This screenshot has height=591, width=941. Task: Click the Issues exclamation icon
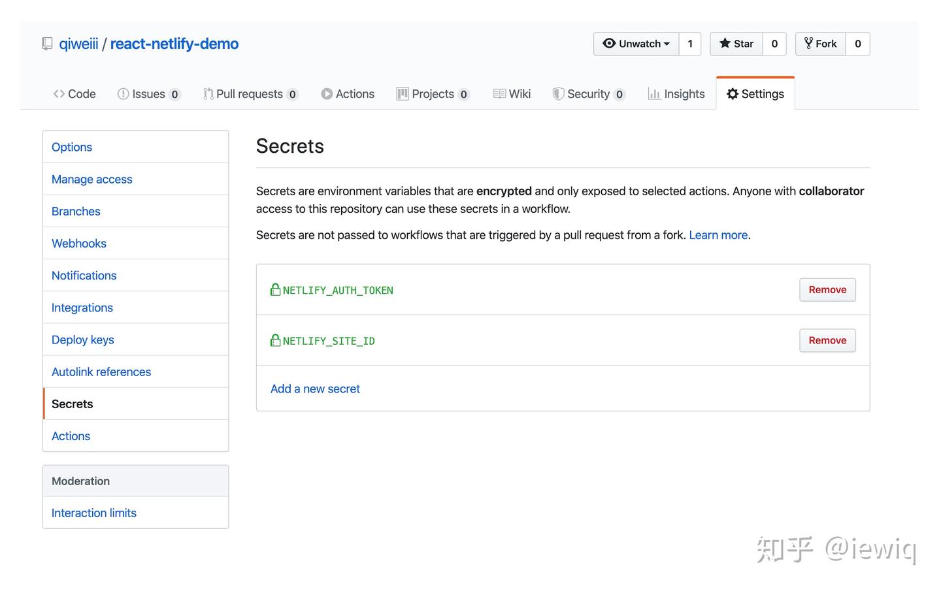(123, 93)
